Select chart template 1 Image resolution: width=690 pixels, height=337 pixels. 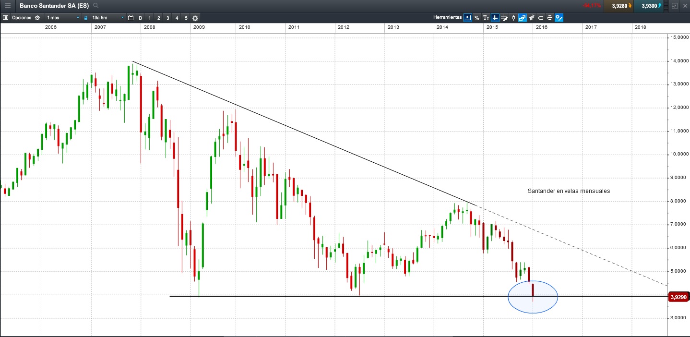point(150,18)
